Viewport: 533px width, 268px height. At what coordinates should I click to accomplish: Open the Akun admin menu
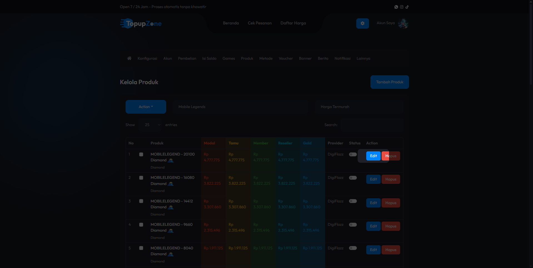click(168, 58)
